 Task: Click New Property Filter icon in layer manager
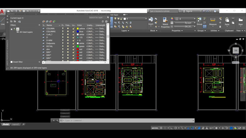click(x=11, y=21)
